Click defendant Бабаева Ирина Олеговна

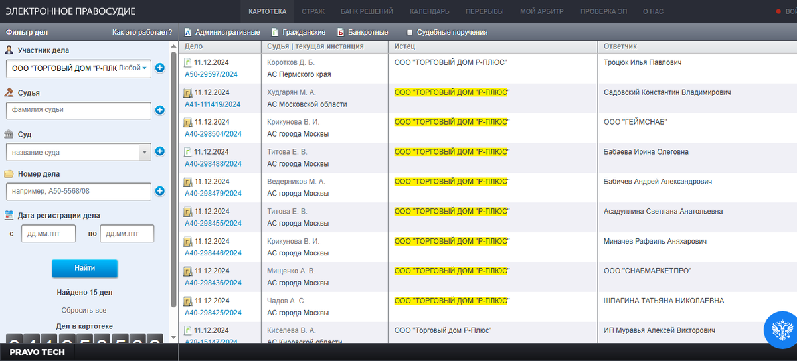click(646, 152)
